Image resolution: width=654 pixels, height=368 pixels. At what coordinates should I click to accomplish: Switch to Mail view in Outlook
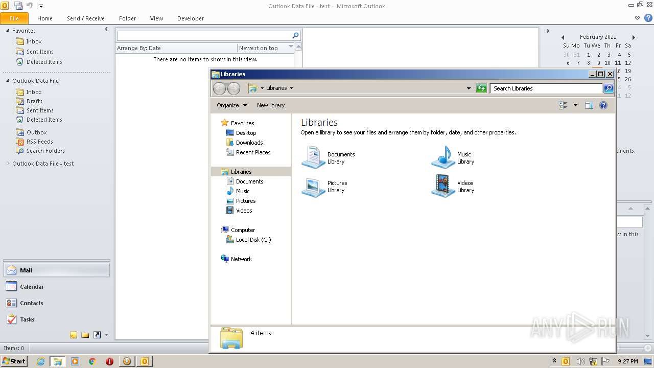click(57, 270)
